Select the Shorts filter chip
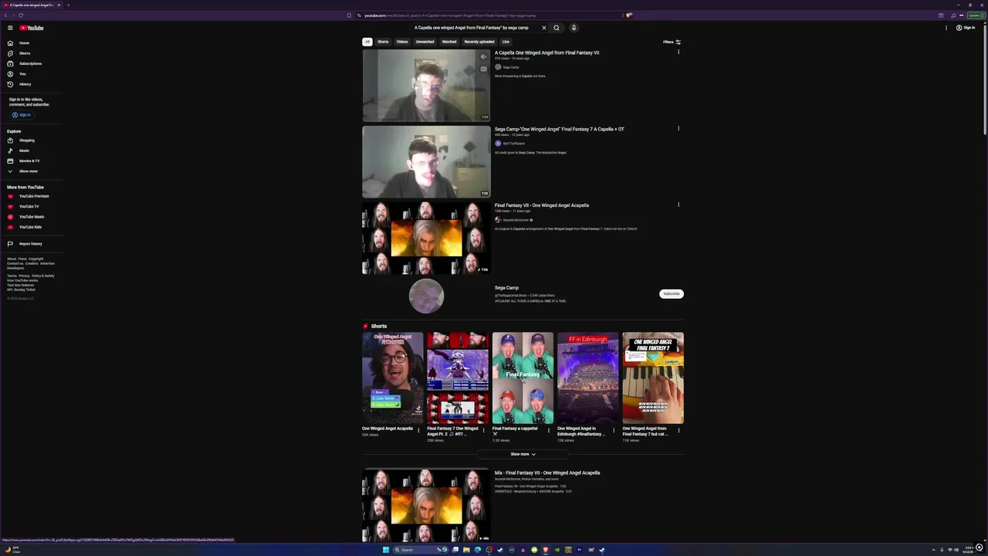The height and width of the screenshot is (556, 988). click(x=383, y=42)
